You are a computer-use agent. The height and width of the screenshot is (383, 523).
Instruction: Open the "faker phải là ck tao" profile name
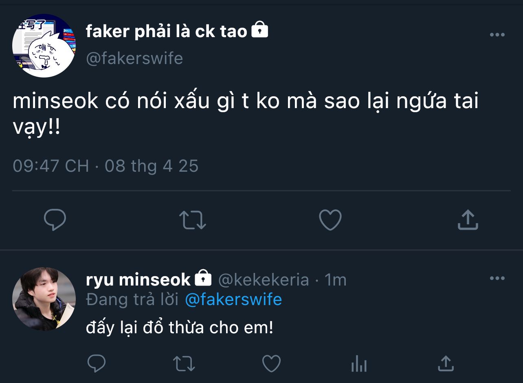point(167,31)
